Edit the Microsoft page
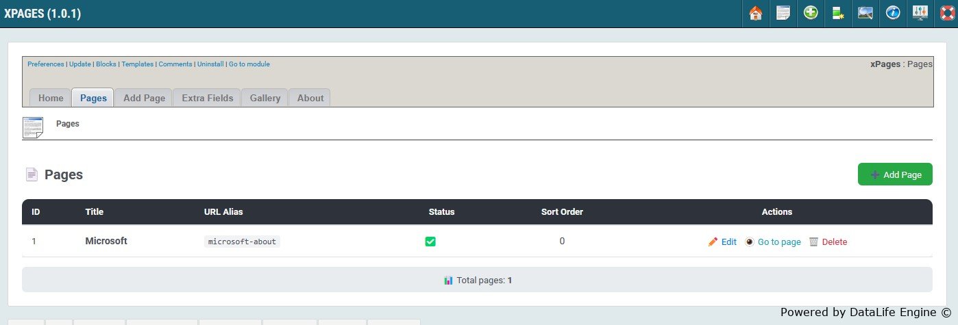The height and width of the screenshot is (325, 958). [722, 242]
